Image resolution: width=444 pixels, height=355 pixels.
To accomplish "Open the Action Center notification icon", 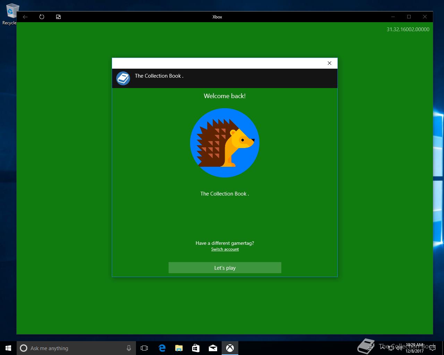I will tap(433, 348).
